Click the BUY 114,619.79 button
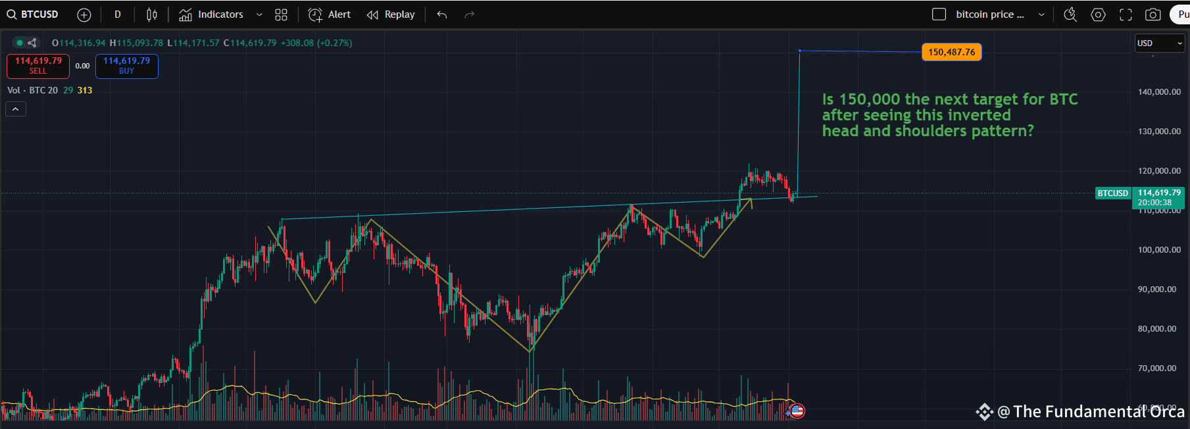 [127, 66]
